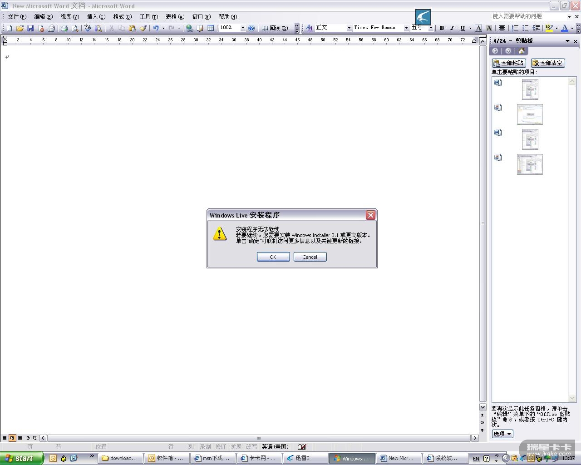This screenshot has width=581, height=465.
Task: Open Microsoft Word Help via the question mark icon
Action: 251,28
